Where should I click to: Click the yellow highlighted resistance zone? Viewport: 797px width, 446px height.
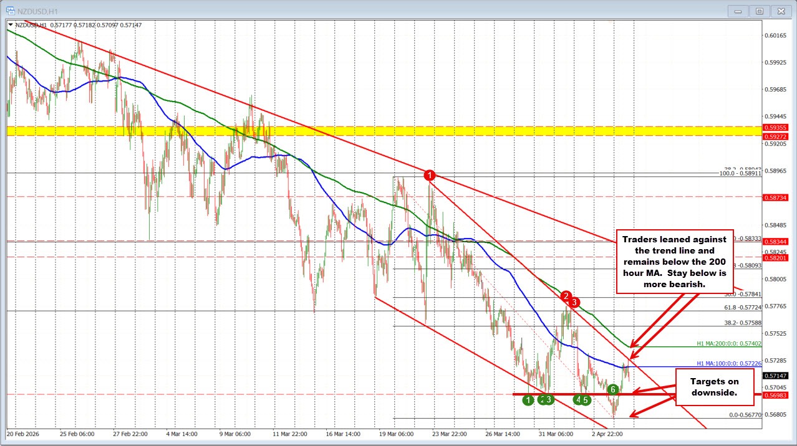pyautogui.click(x=374, y=131)
